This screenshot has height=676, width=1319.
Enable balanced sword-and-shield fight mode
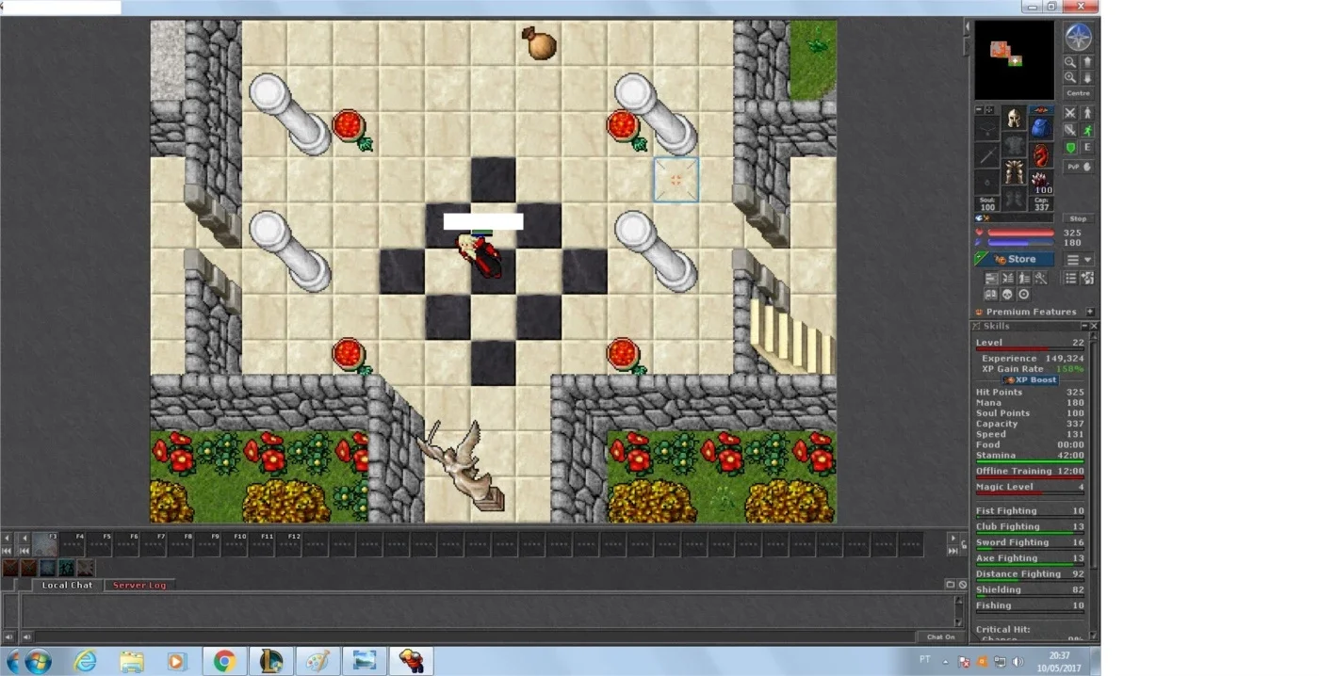pos(1070,130)
